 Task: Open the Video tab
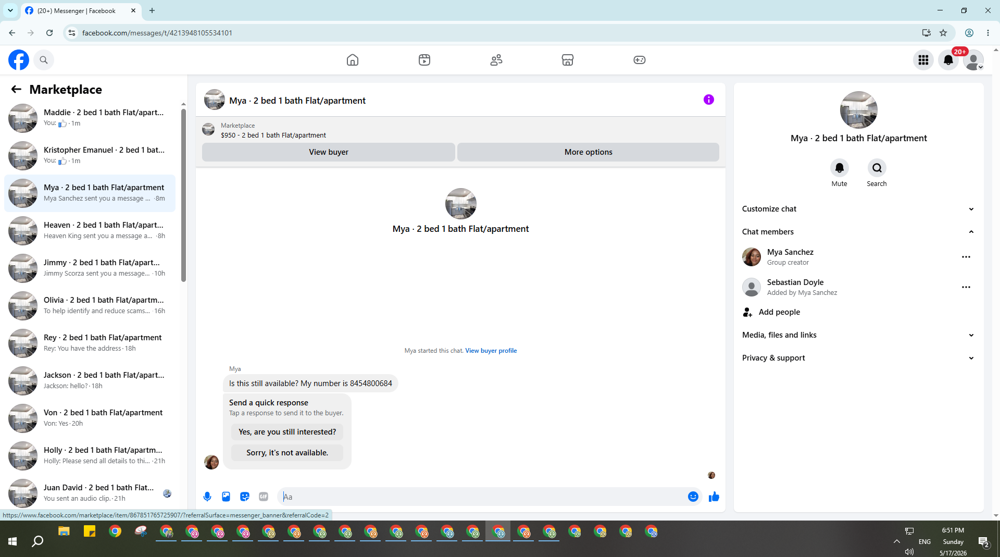[x=424, y=60]
